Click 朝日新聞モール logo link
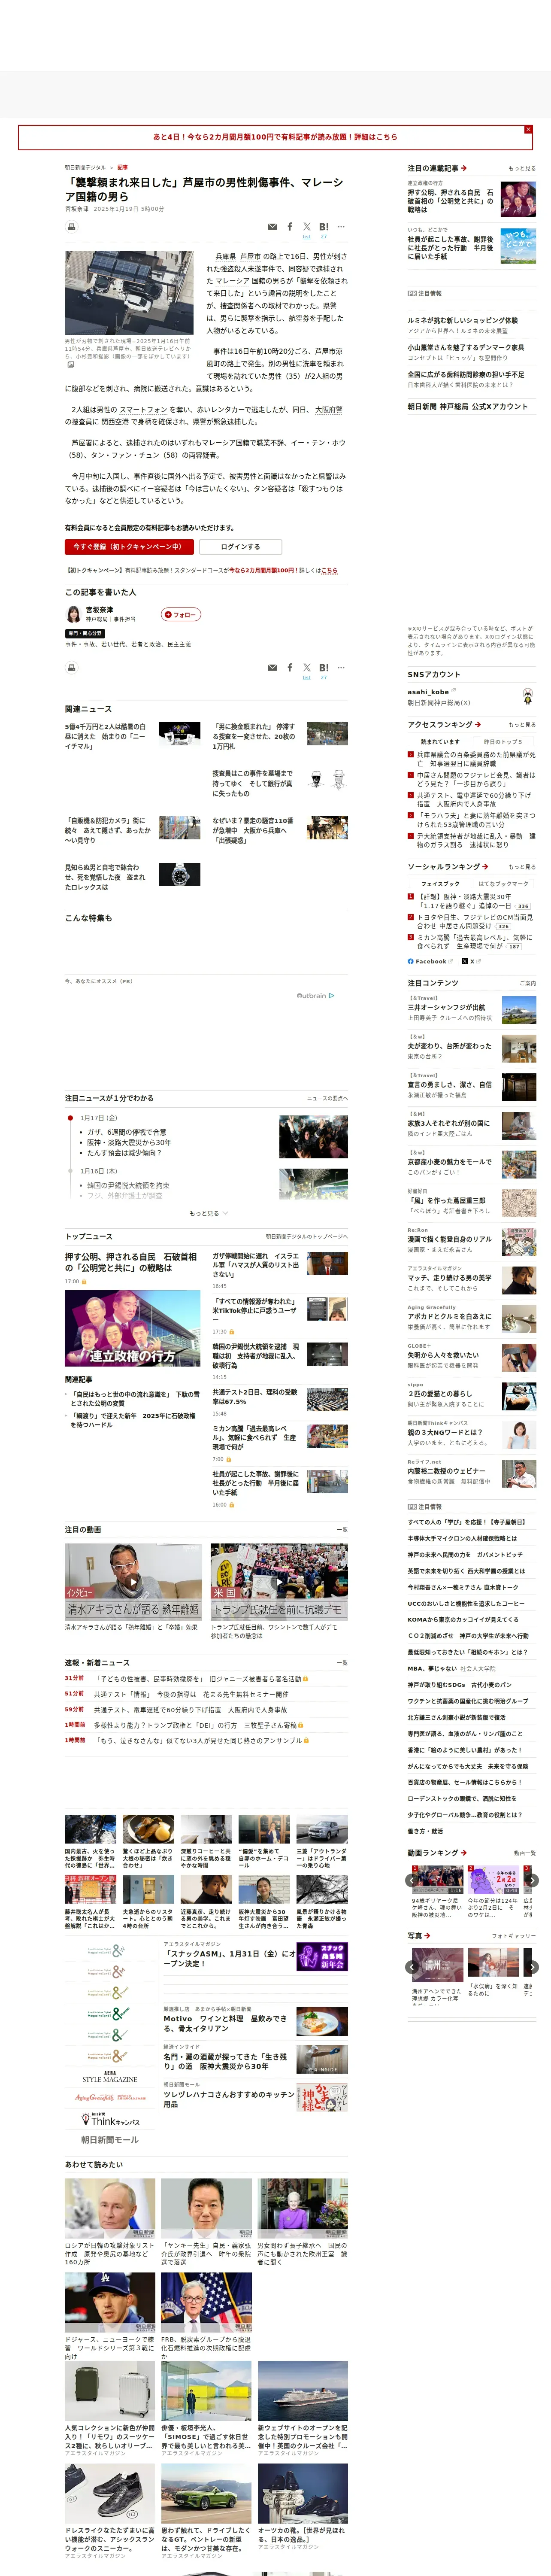 [x=109, y=2139]
